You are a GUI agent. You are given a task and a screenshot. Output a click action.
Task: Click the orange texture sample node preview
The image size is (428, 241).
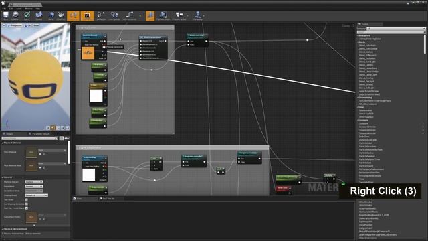pyautogui.click(x=88, y=53)
